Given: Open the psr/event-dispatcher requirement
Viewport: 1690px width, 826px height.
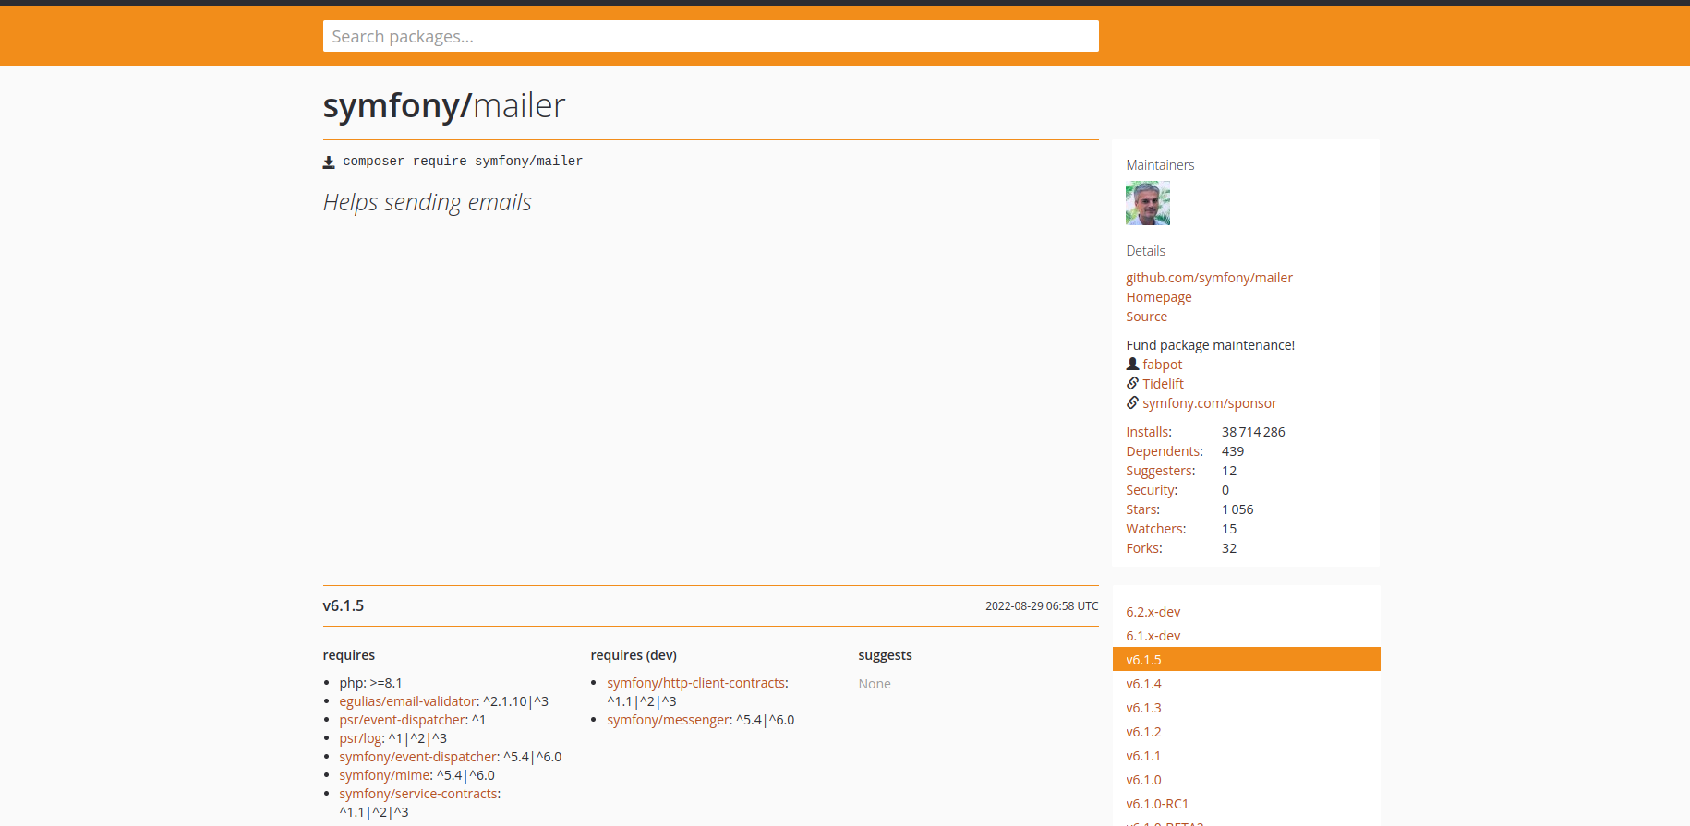Looking at the screenshot, I should 403,720.
